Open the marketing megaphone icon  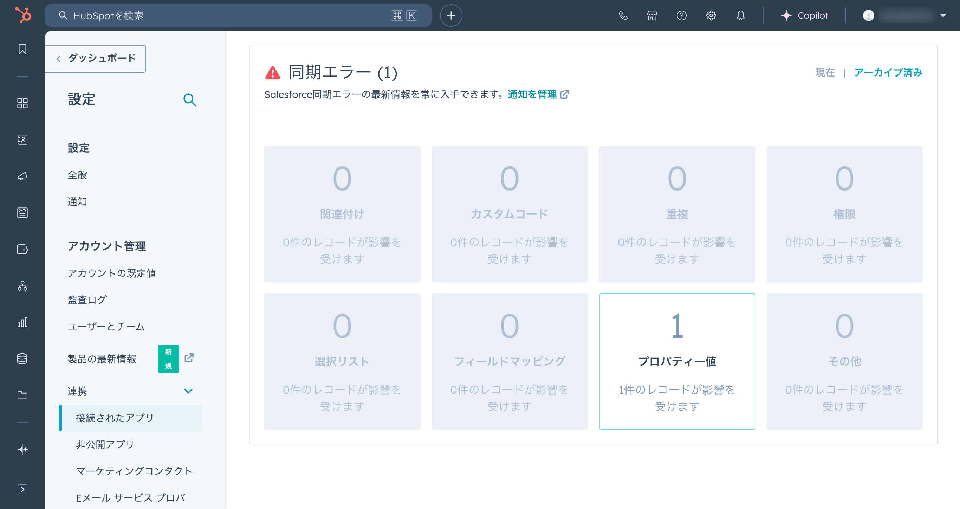point(22,176)
